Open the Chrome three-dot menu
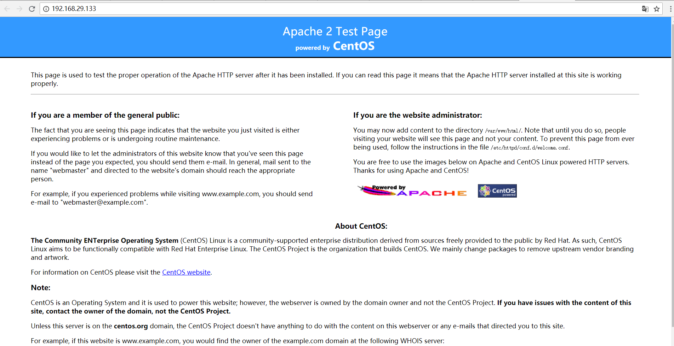 click(671, 9)
